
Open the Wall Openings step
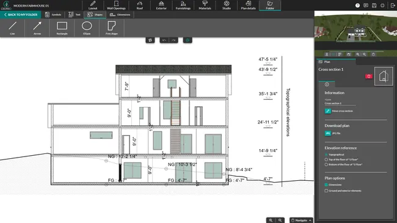(116, 5)
